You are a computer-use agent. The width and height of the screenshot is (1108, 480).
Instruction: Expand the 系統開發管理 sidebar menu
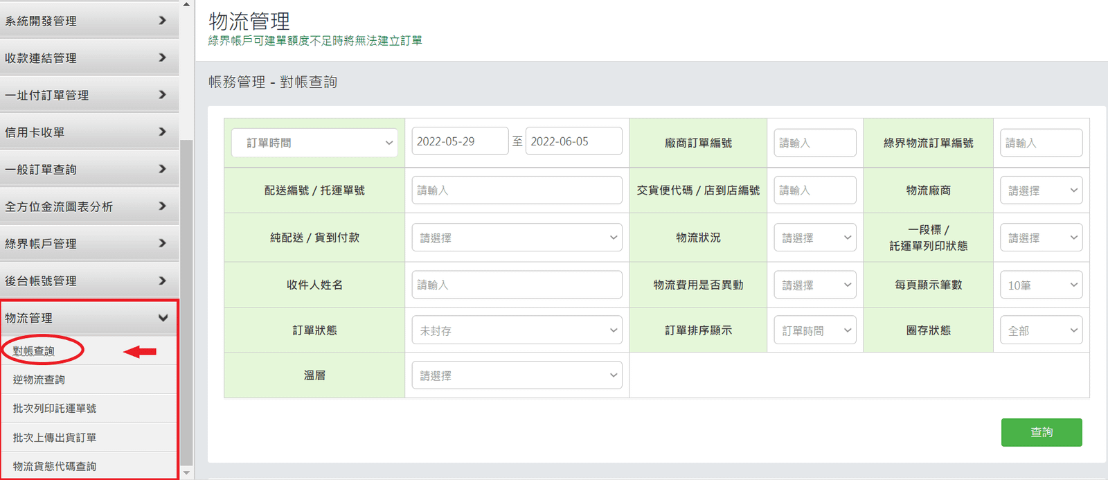(89, 20)
